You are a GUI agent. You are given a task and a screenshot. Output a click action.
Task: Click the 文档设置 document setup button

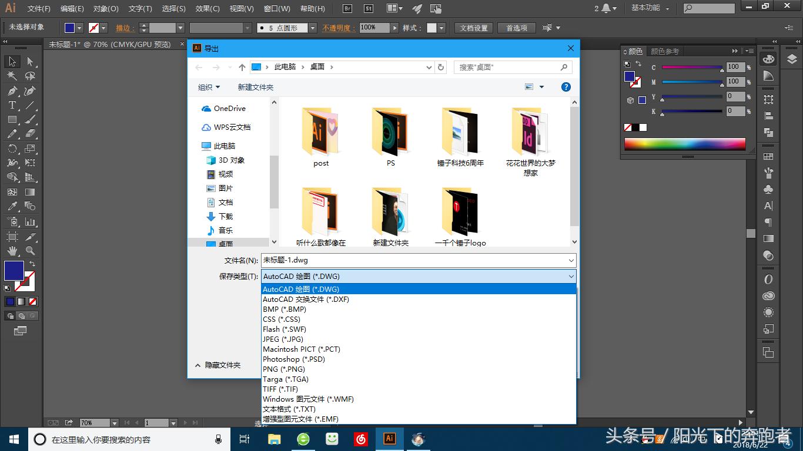tap(473, 28)
